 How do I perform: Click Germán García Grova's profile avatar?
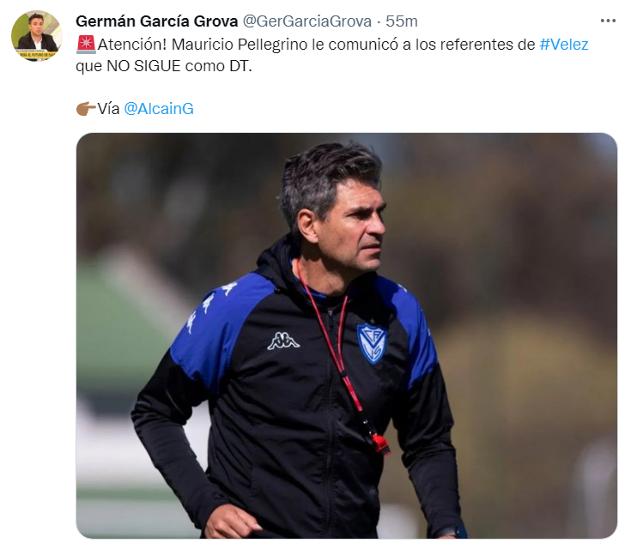pyautogui.click(x=37, y=36)
